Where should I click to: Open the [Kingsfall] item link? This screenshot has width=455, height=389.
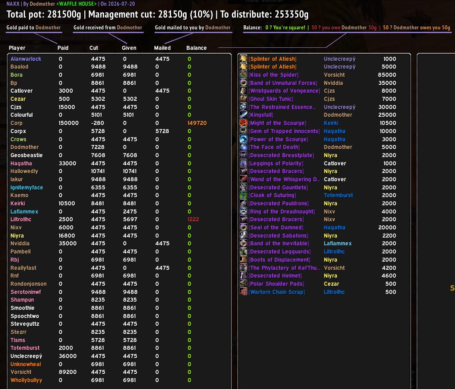coord(261,115)
